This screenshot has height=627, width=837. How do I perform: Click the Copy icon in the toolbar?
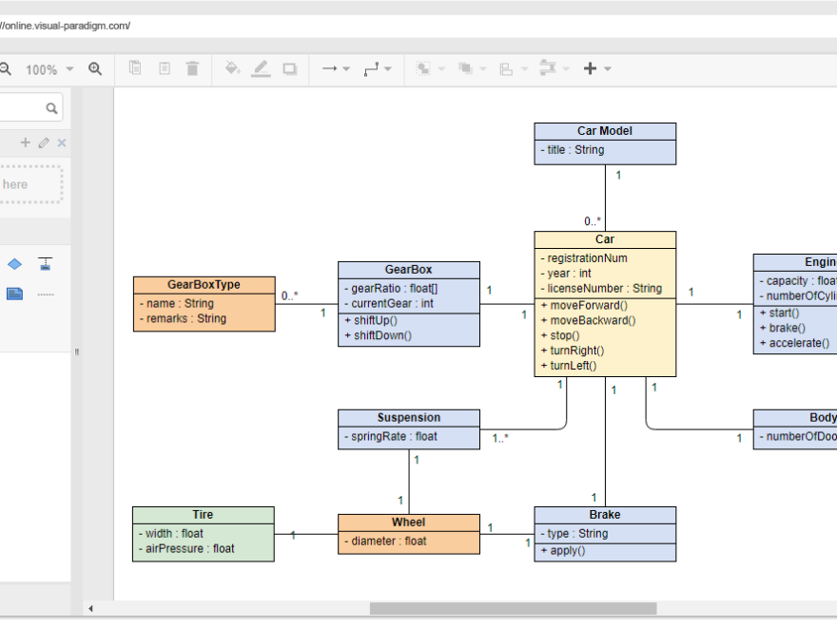135,68
